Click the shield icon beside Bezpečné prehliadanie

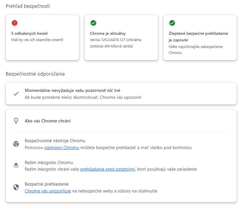(16, 187)
